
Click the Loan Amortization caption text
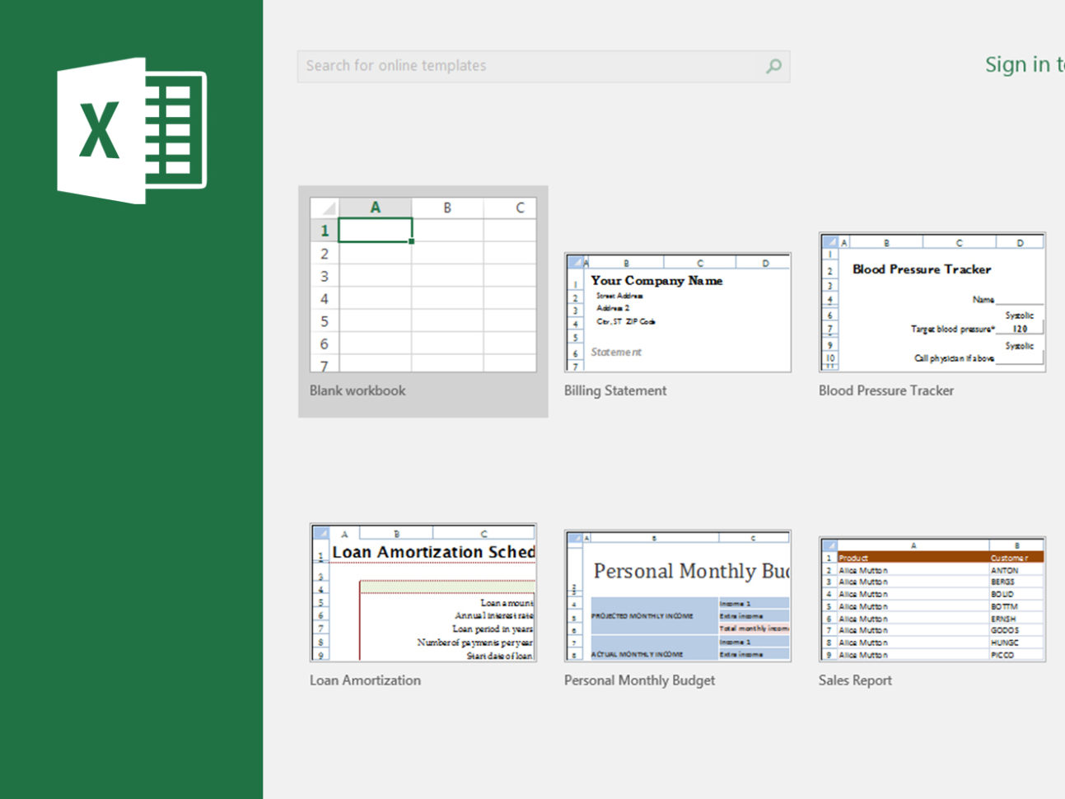pyautogui.click(x=365, y=680)
